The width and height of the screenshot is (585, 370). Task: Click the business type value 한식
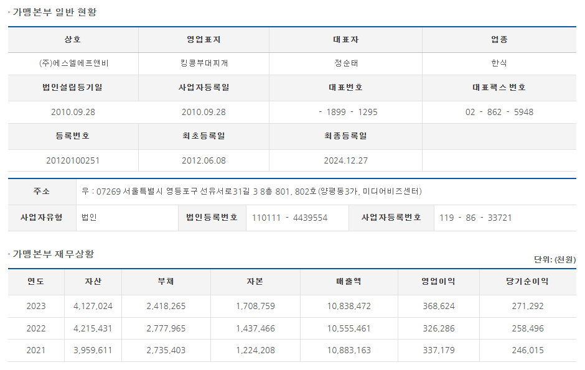pos(499,63)
